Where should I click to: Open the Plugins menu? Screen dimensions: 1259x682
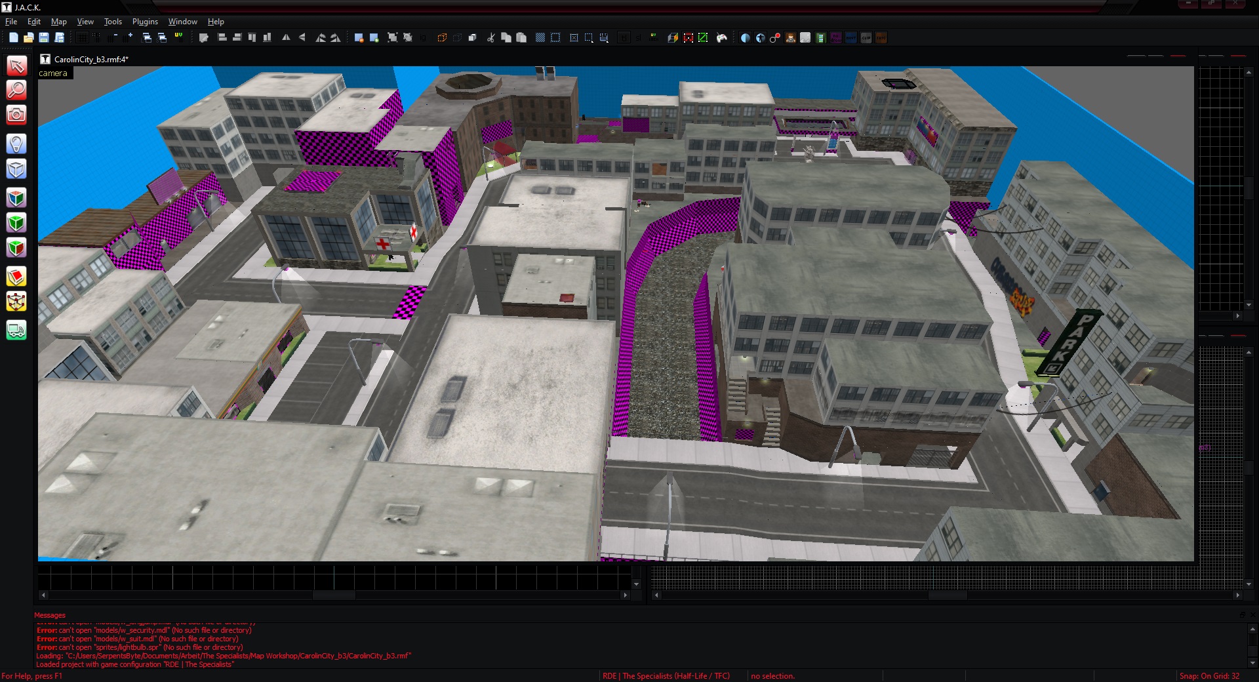[145, 22]
